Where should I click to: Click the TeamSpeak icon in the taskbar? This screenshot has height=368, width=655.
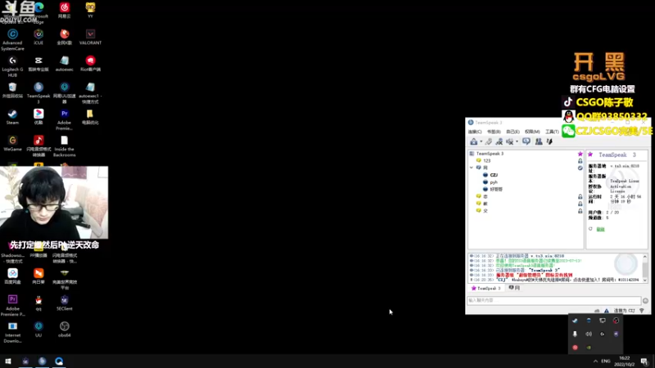[x=42, y=361]
